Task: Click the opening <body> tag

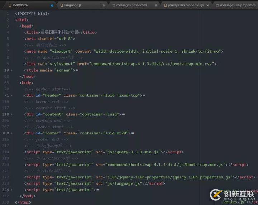Action: (x=26, y=83)
